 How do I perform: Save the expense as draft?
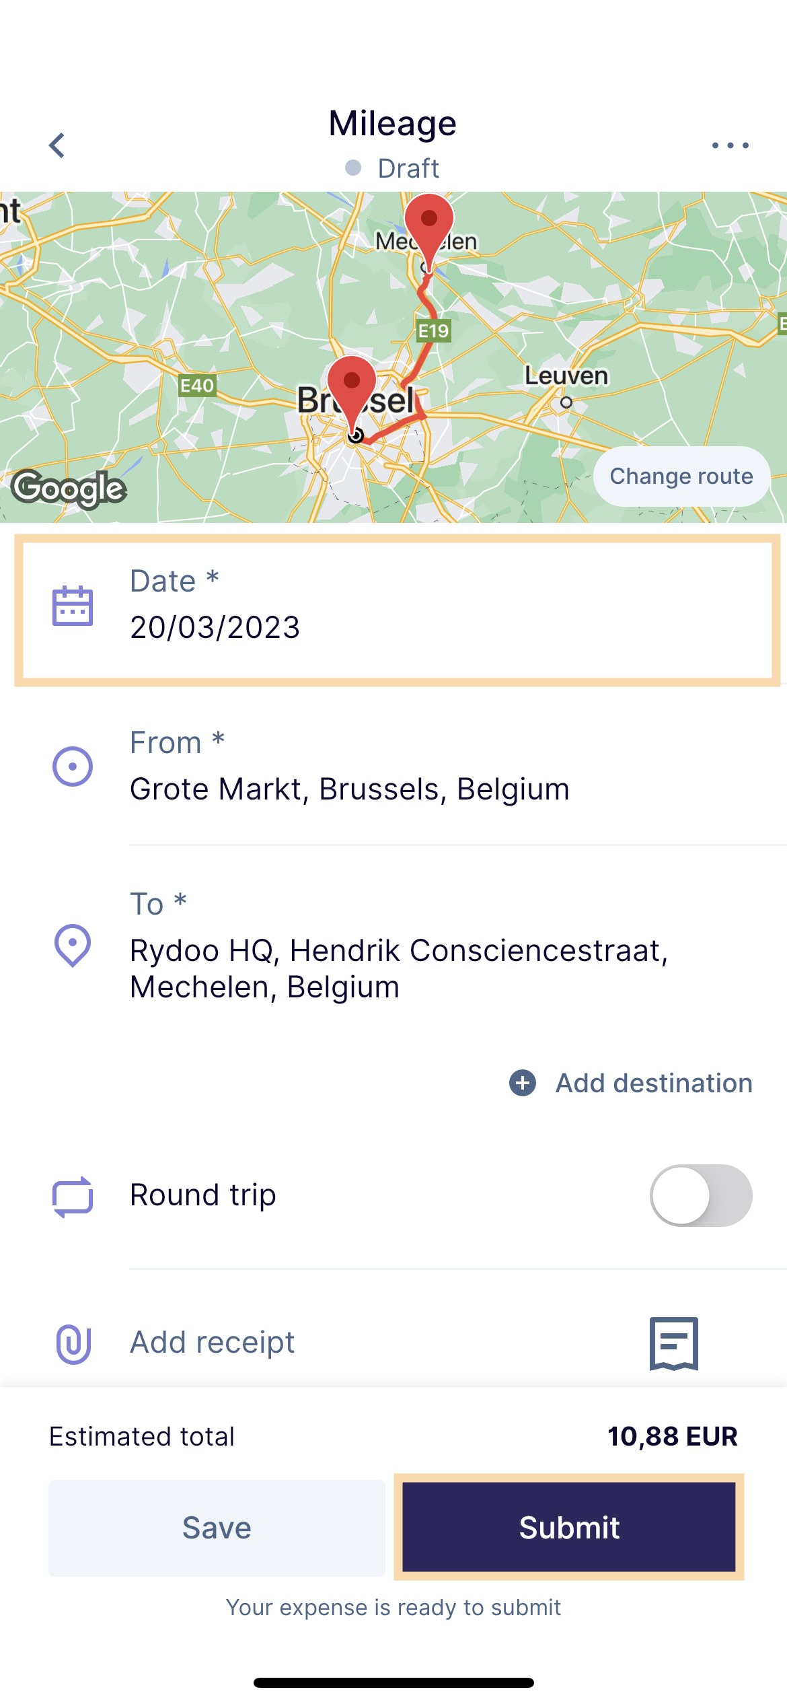(217, 1528)
